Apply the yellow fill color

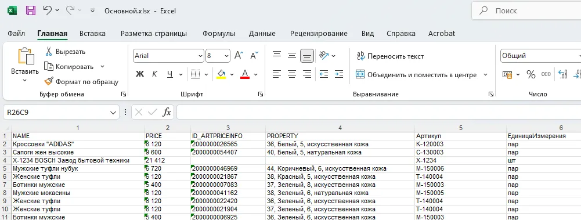click(x=222, y=74)
